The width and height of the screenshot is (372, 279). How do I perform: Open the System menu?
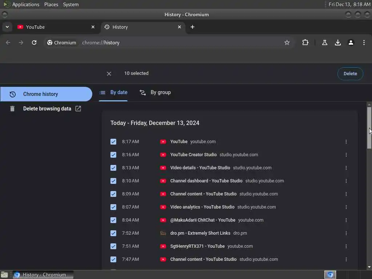click(71, 4)
